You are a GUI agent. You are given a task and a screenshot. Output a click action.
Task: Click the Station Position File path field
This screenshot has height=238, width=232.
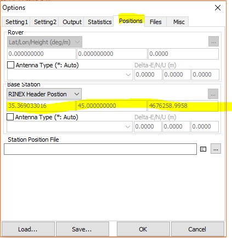pyautogui.click(x=100, y=149)
